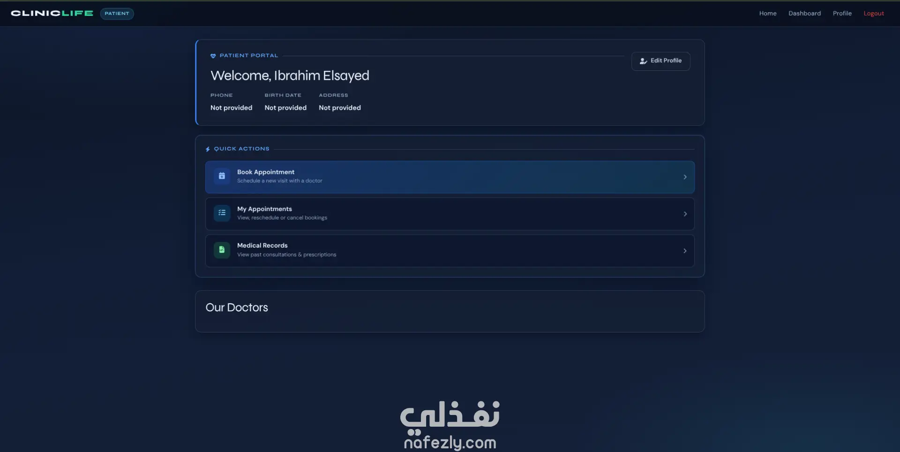Open the Dashboard nav link
This screenshot has height=452, width=900.
(804, 13)
